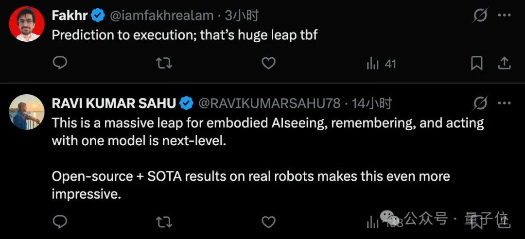Open Fakhr's profile picture

point(27,24)
